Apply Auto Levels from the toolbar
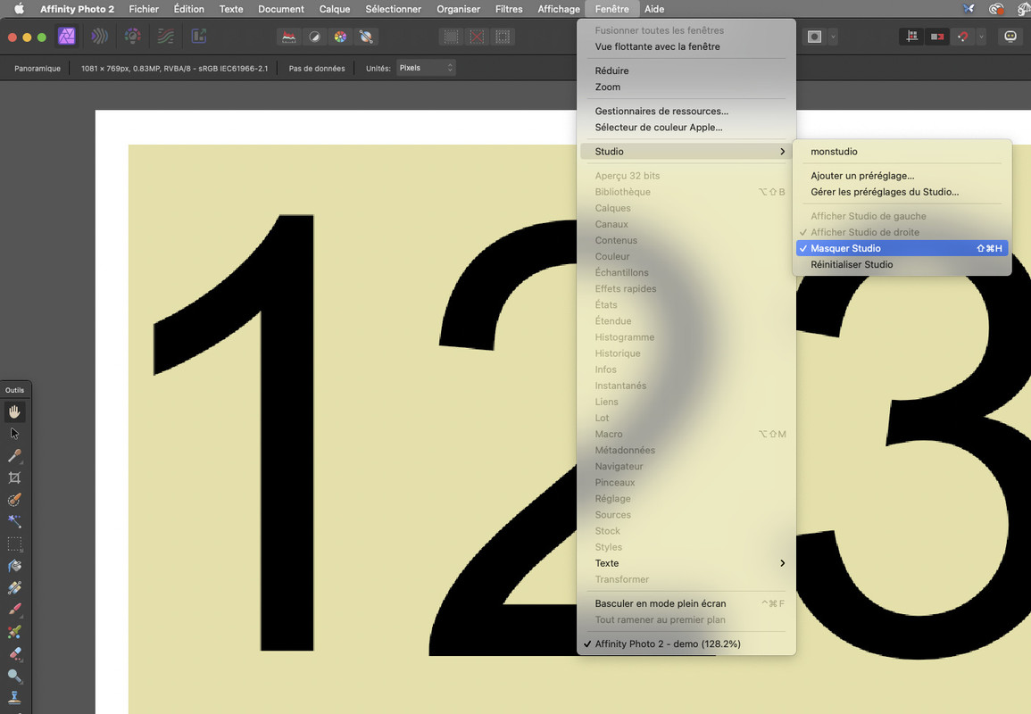Viewport: 1031px width, 714px height. (x=288, y=37)
